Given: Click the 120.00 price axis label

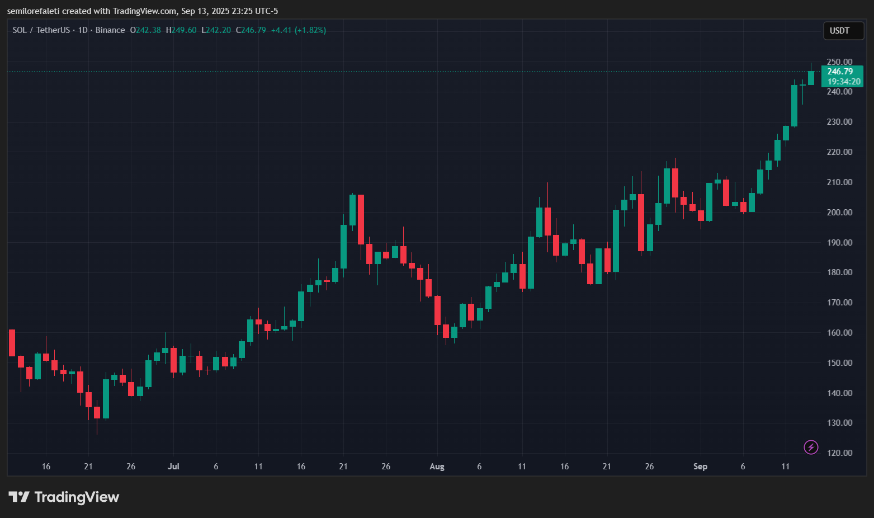Looking at the screenshot, I should point(839,453).
